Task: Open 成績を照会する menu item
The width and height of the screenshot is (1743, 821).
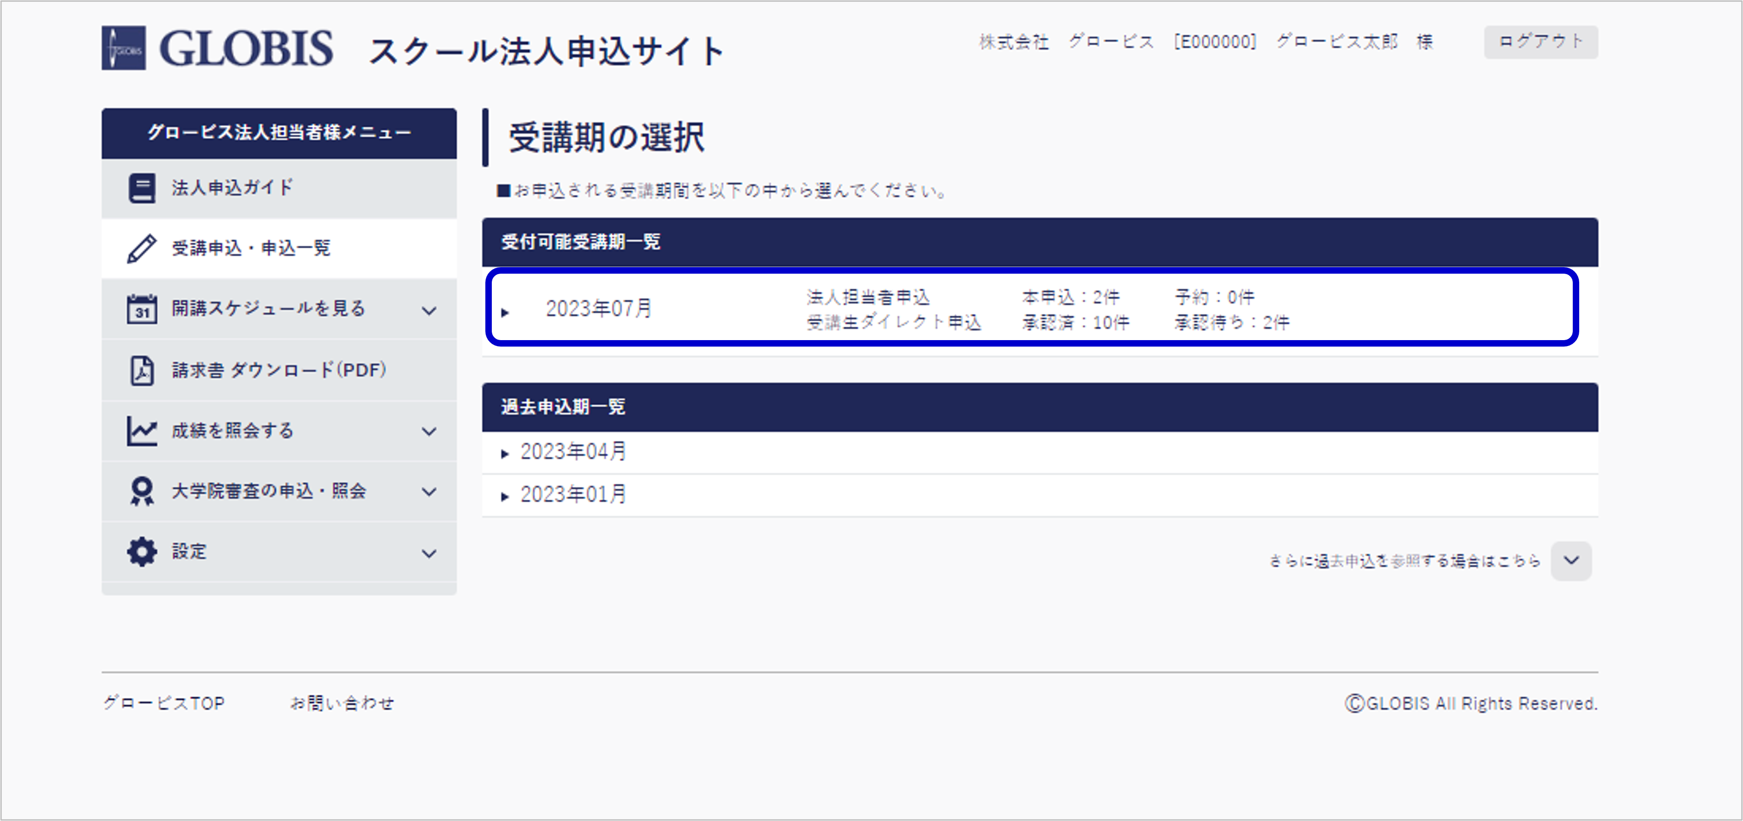Action: (x=279, y=431)
